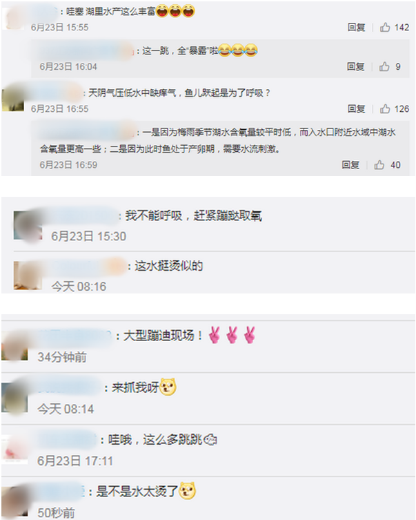The height and width of the screenshot is (520, 416).
Task: Open avatar of 是不是水太烫了 commenter
Action: (14, 501)
